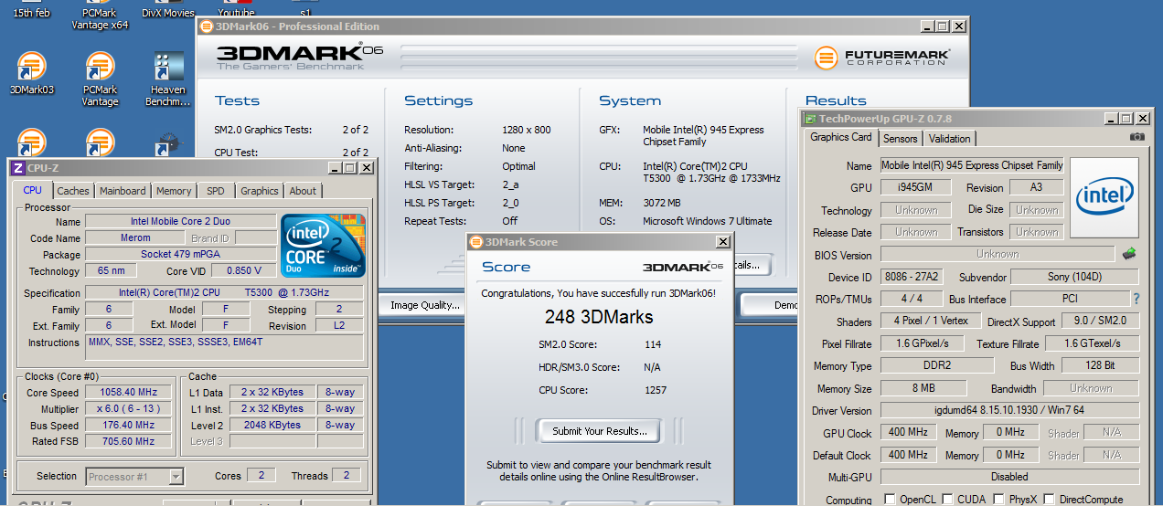
Task: Enable the OpenCL checkbox in GPU-Z
Action: tap(891, 499)
